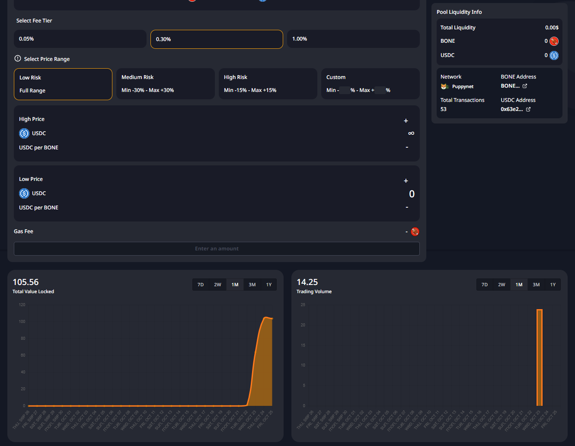Open BONE address external link icon

[525, 86]
